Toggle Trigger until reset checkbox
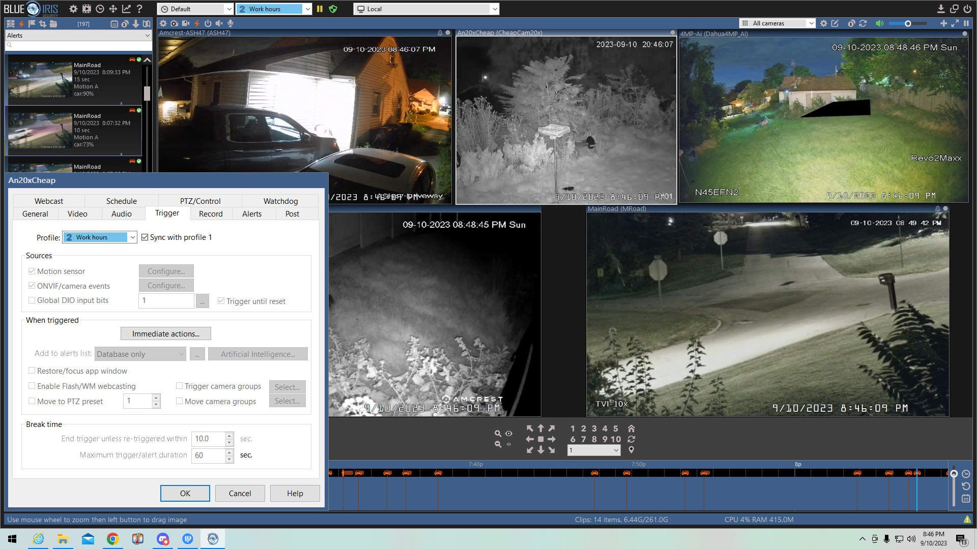This screenshot has height=549, width=977. click(221, 301)
